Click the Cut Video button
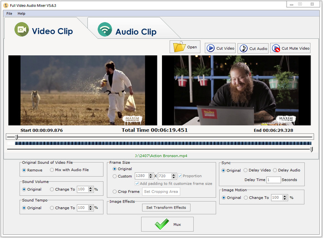323x238 pixels. [220, 48]
